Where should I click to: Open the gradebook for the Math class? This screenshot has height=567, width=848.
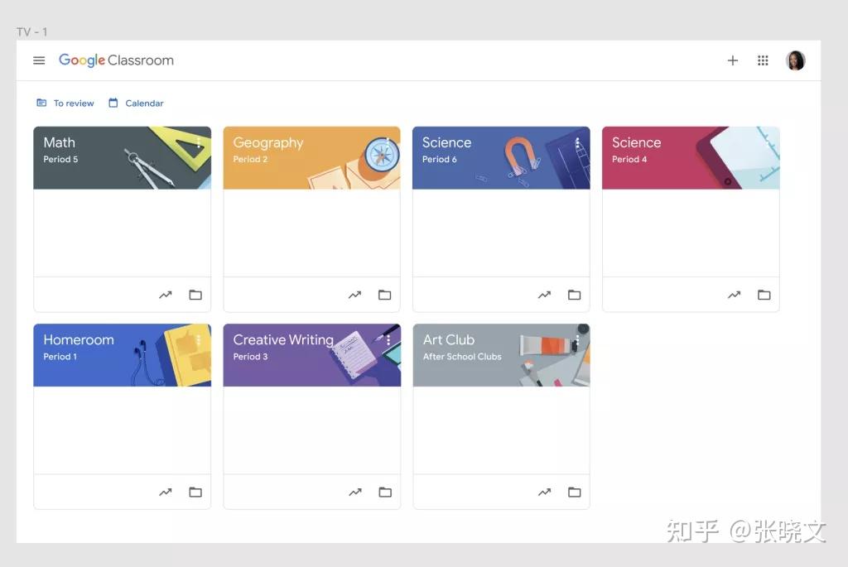(x=166, y=295)
